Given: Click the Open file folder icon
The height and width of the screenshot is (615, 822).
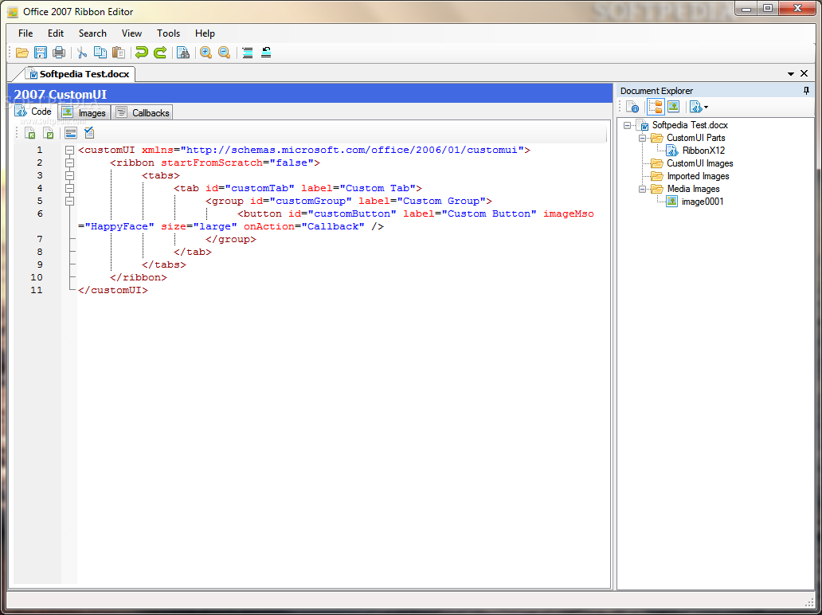Looking at the screenshot, I should pyautogui.click(x=22, y=53).
